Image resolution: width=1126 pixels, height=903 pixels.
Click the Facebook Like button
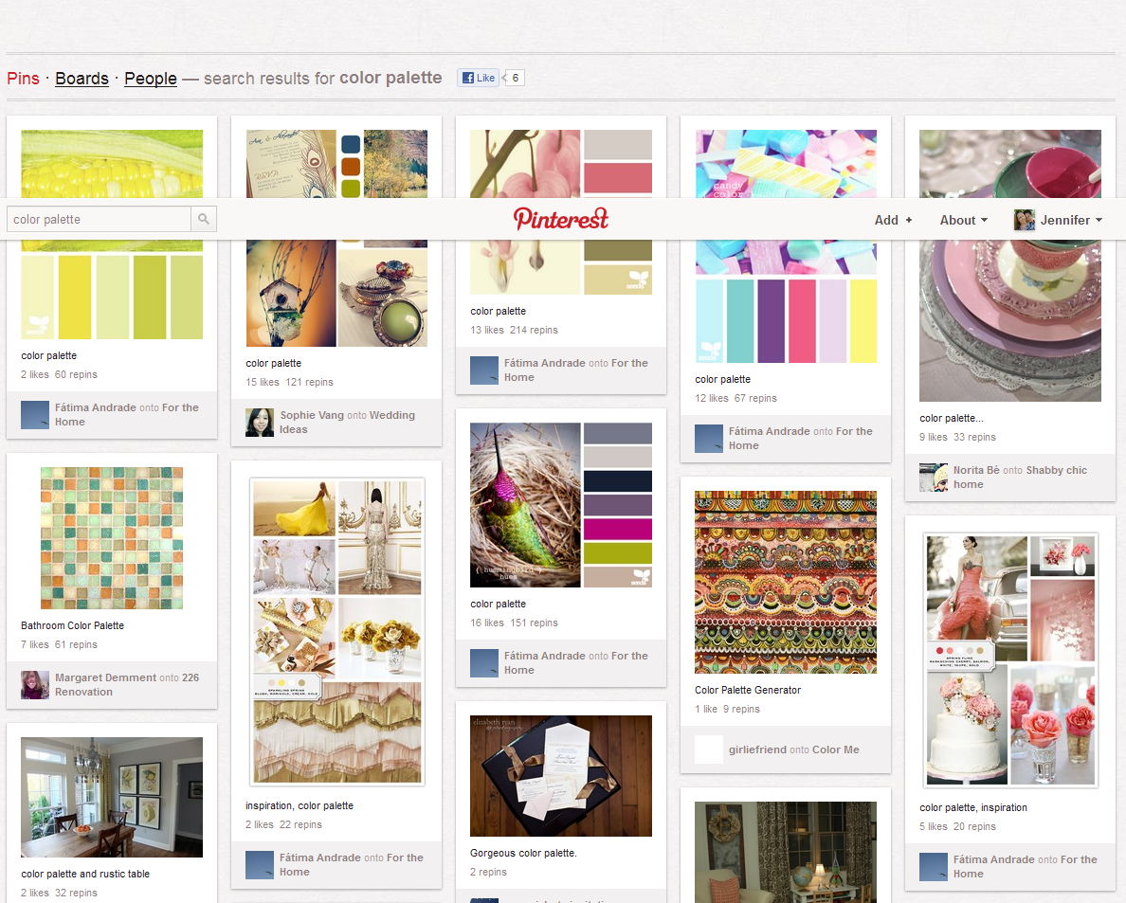[479, 78]
